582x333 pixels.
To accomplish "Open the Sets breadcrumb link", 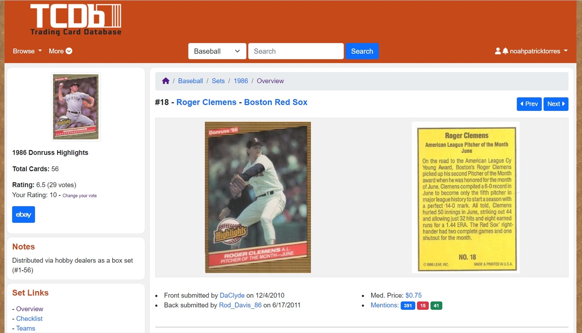I will (218, 81).
